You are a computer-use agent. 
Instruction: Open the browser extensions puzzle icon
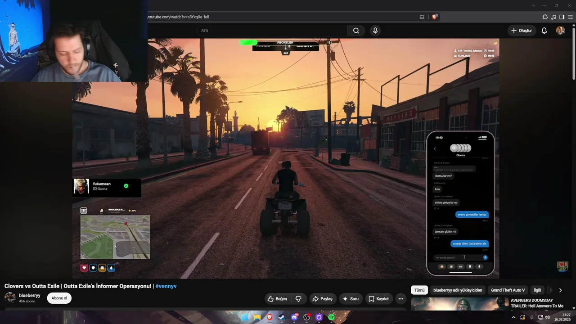pos(545,17)
